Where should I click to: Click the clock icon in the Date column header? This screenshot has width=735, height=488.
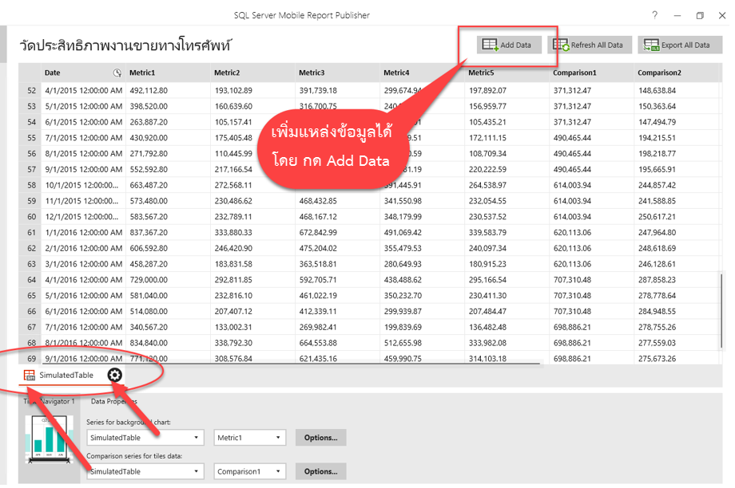tap(117, 73)
